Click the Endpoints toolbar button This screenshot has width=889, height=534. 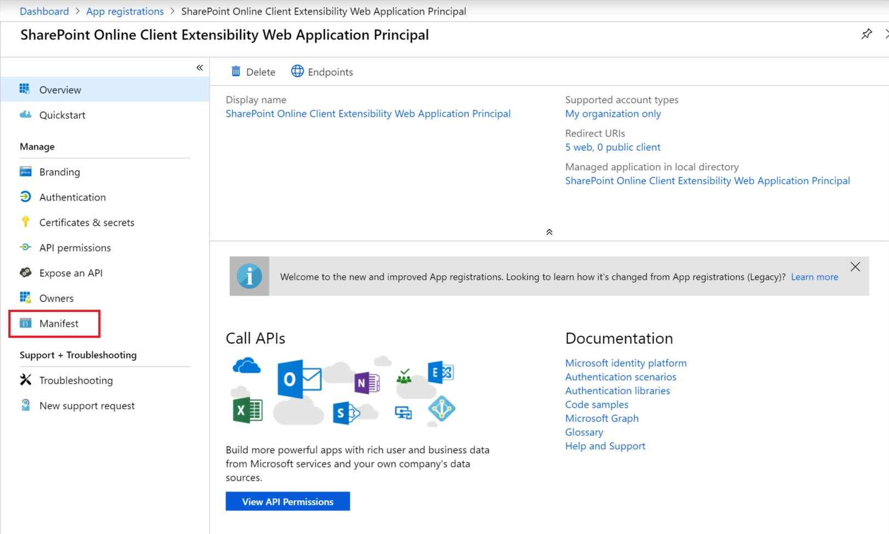322,72
